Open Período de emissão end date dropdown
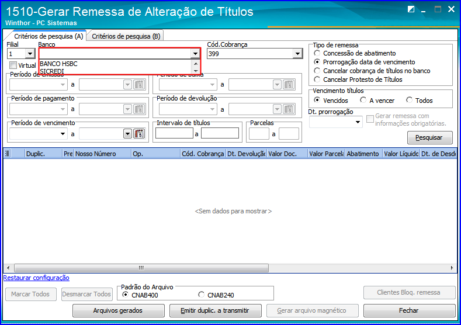Screen dimensions: 461x325 [x=127, y=85]
